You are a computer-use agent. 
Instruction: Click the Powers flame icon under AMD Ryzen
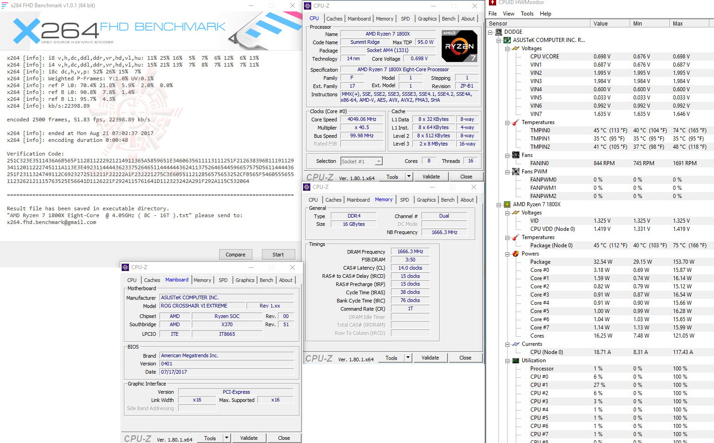click(515, 254)
